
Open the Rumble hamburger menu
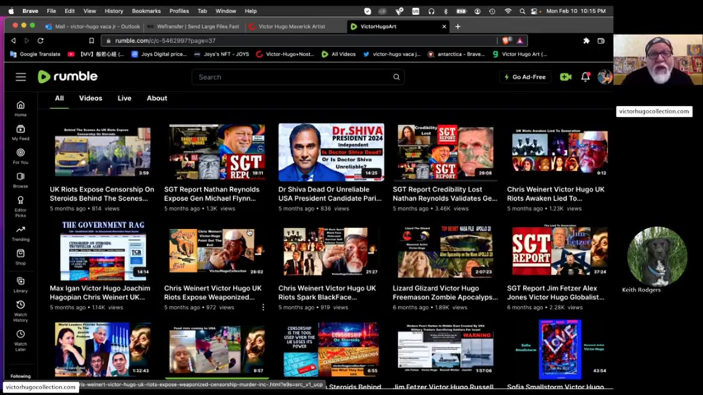click(x=21, y=77)
